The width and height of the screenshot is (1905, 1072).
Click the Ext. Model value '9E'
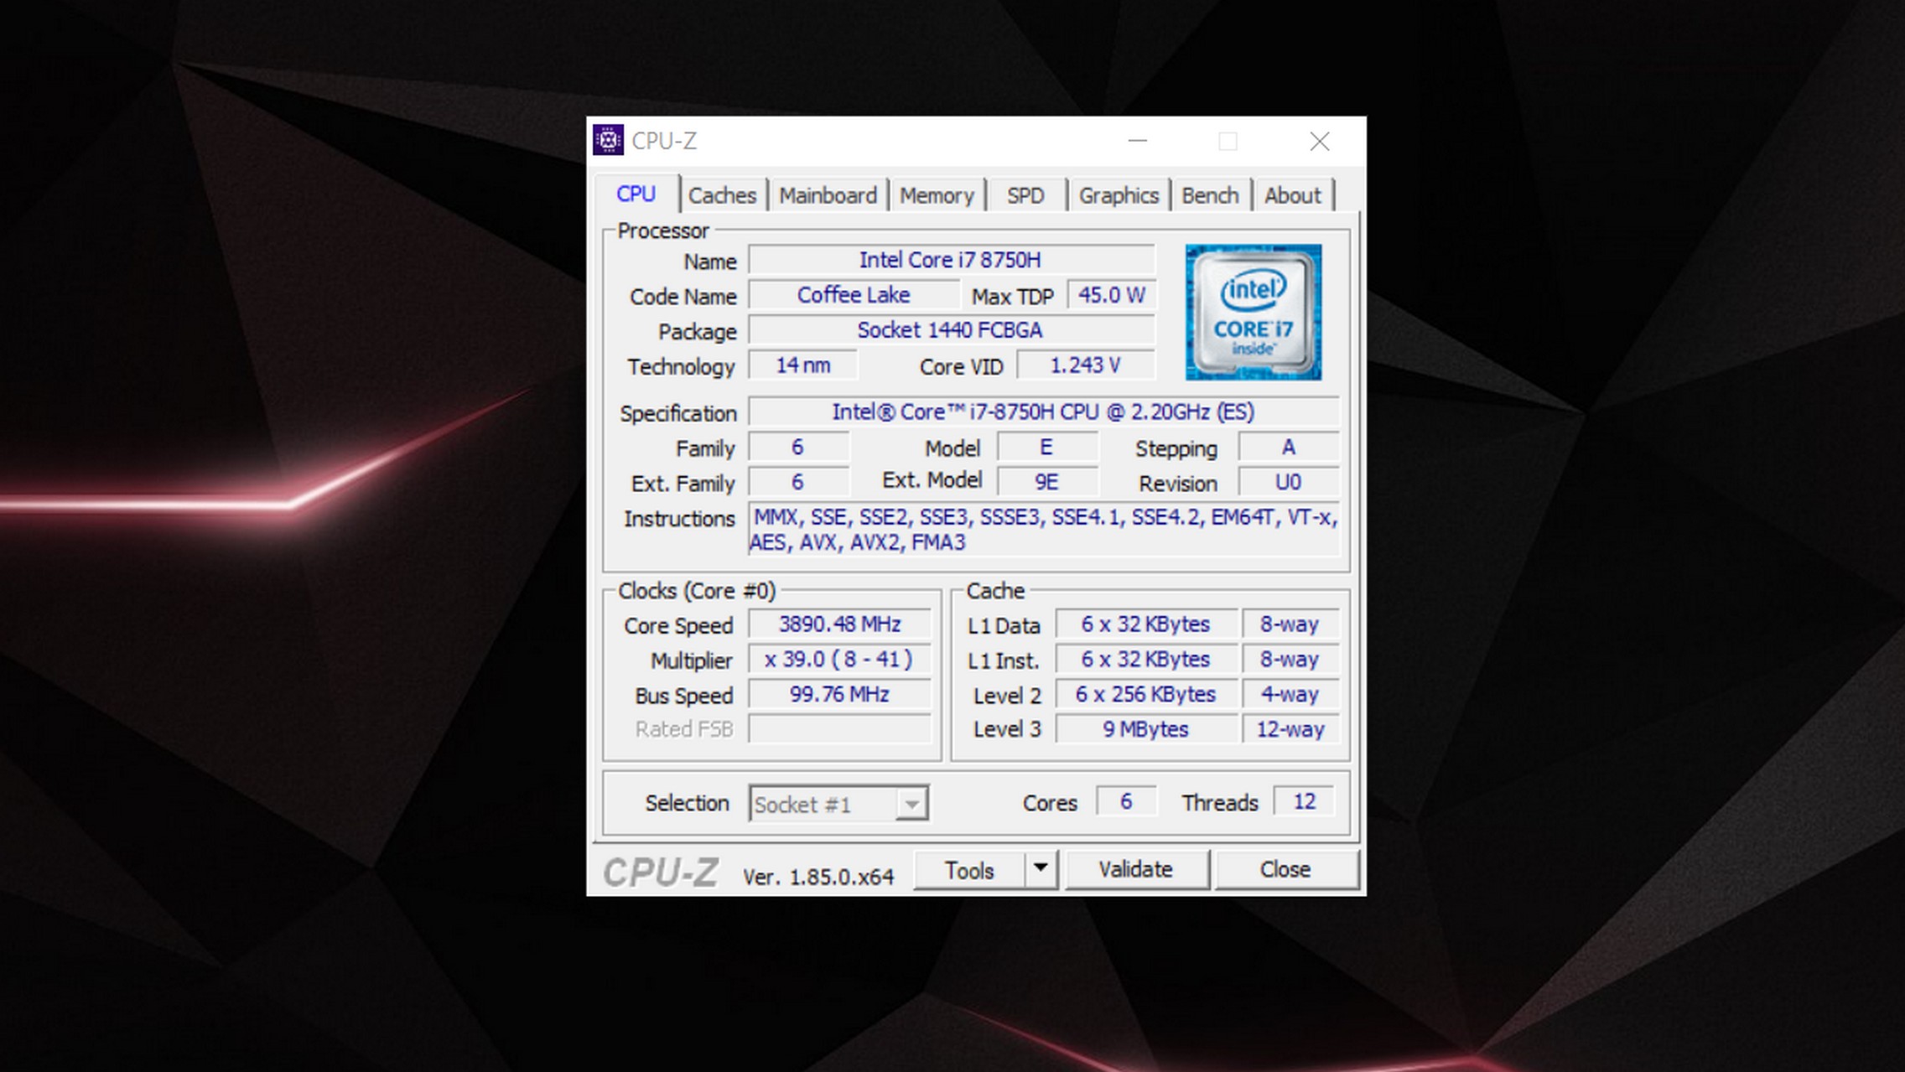pos(1046,483)
